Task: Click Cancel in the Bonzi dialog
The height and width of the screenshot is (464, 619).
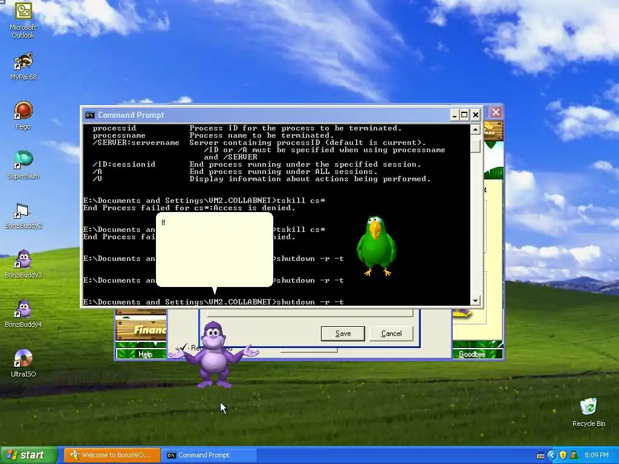Action: tap(391, 333)
